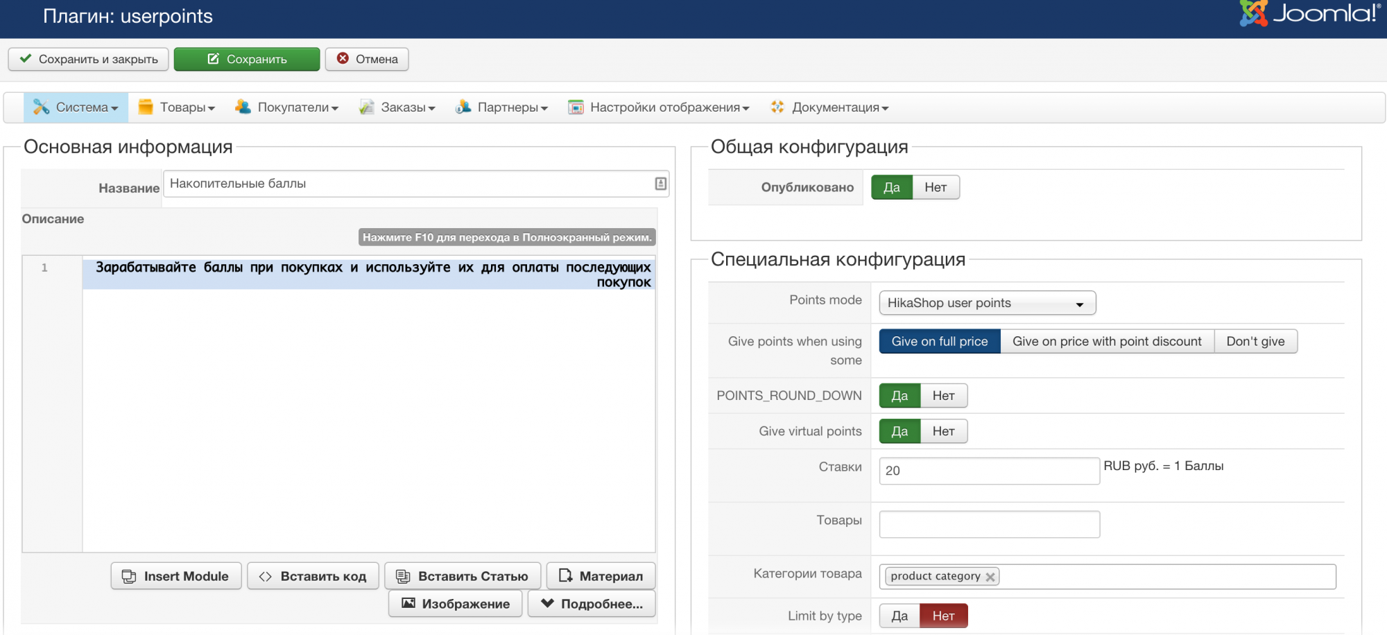This screenshot has height=635, width=1387.
Task: Open the Покупатели menu
Action: (286, 107)
